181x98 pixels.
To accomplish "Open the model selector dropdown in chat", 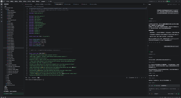I will 171,94.
